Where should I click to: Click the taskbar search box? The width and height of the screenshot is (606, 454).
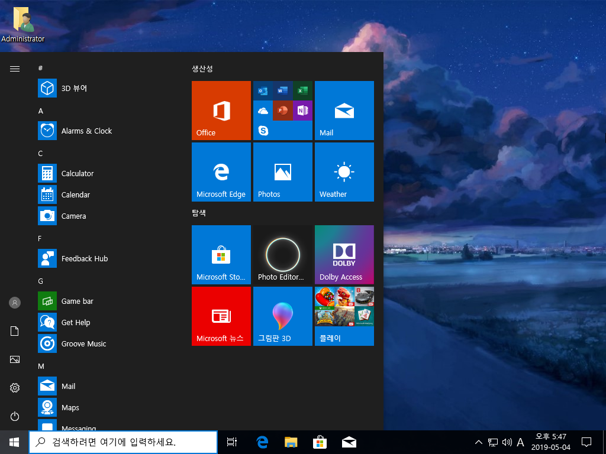(x=123, y=442)
